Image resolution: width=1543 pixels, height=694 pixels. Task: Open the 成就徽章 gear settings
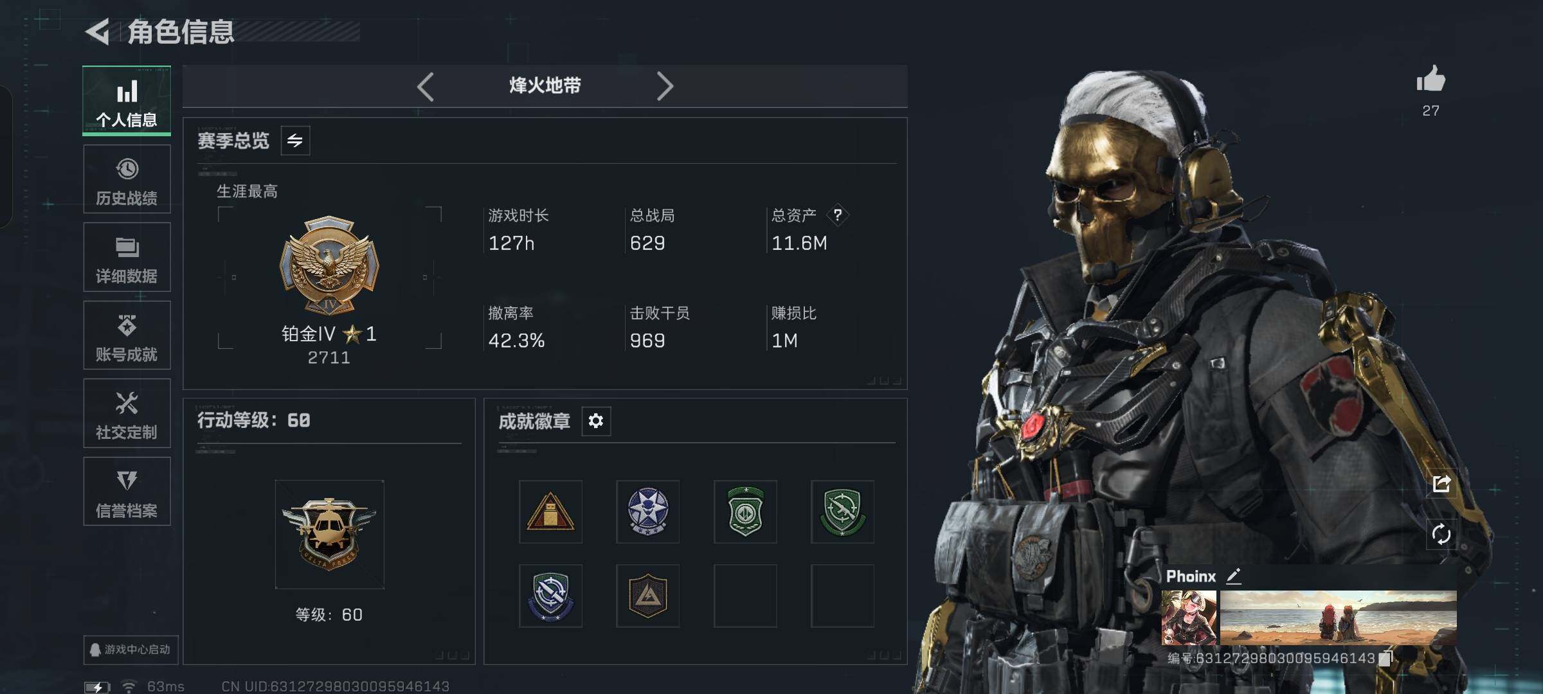[x=596, y=421]
